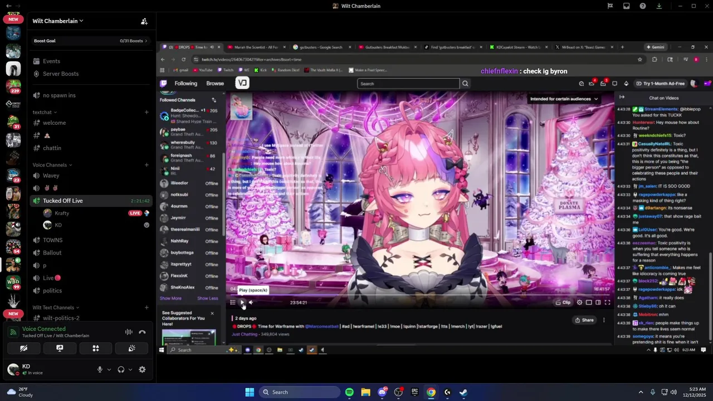Open the Browse tab on Twitch

tap(215, 84)
